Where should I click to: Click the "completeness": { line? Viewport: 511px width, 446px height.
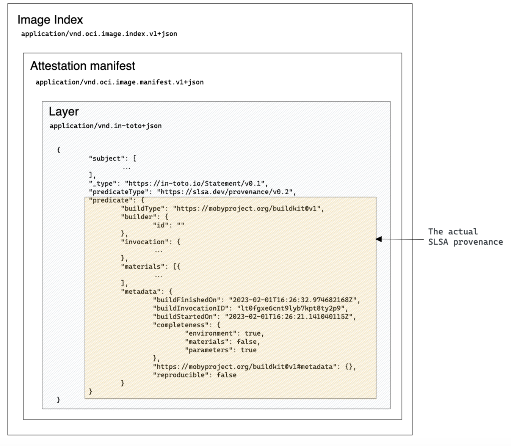[187, 325]
